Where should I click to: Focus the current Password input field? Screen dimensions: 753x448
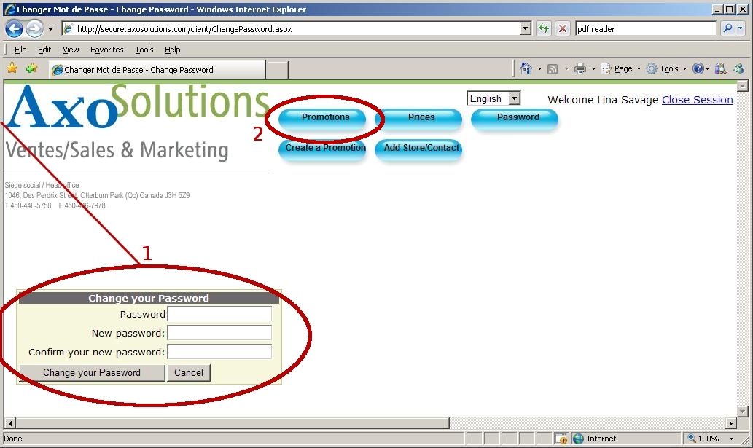pos(219,314)
